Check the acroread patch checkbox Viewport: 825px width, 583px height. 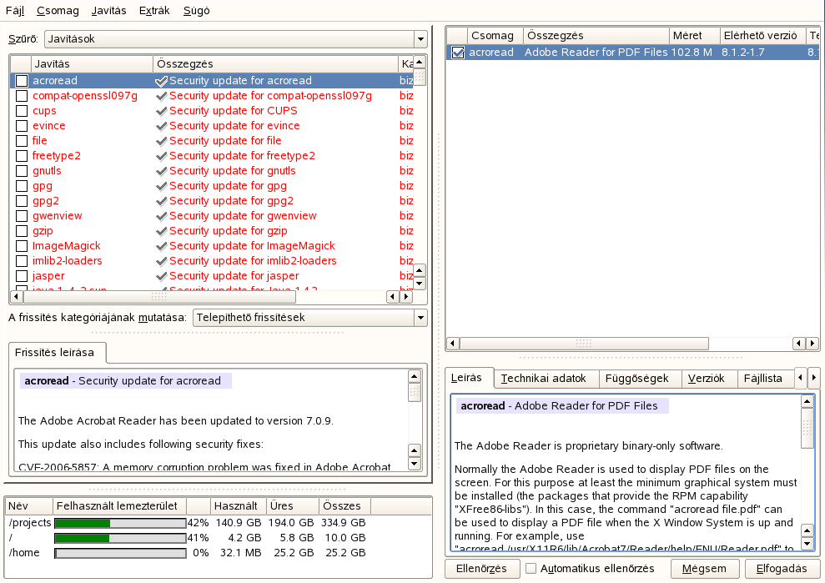(22, 81)
